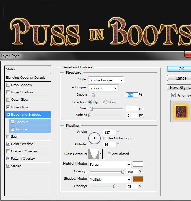Uncheck the Color Overlay checkbox

8,144
